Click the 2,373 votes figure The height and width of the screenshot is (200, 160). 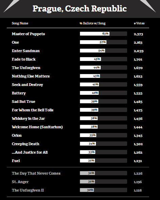click(x=138, y=34)
